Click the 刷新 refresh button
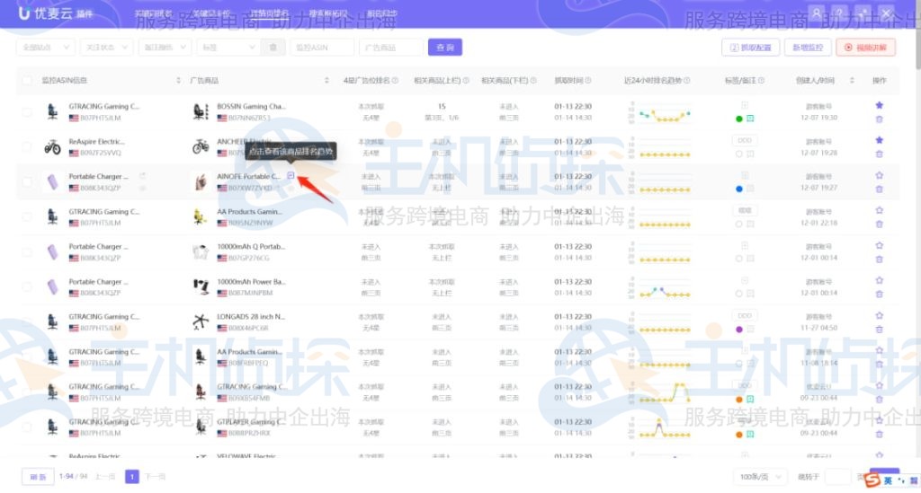921x493 pixels. coord(38,477)
